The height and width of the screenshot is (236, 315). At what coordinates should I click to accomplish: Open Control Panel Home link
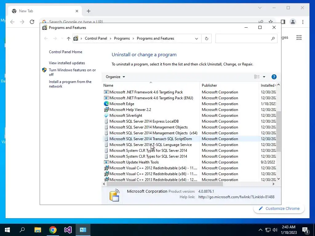pyautogui.click(x=66, y=52)
